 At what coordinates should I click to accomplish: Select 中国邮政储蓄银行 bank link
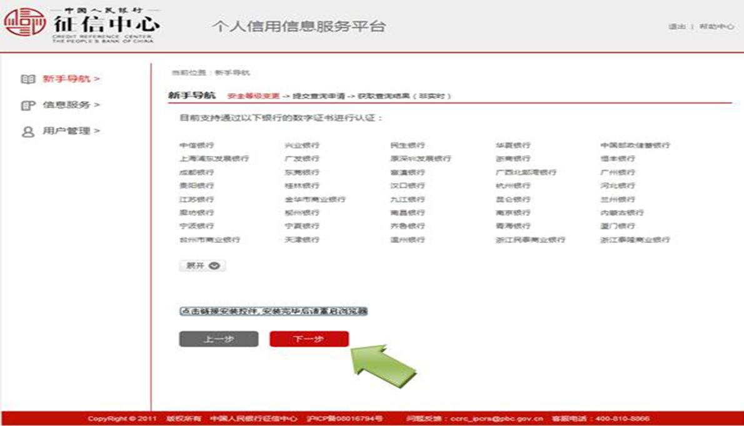tap(635, 144)
